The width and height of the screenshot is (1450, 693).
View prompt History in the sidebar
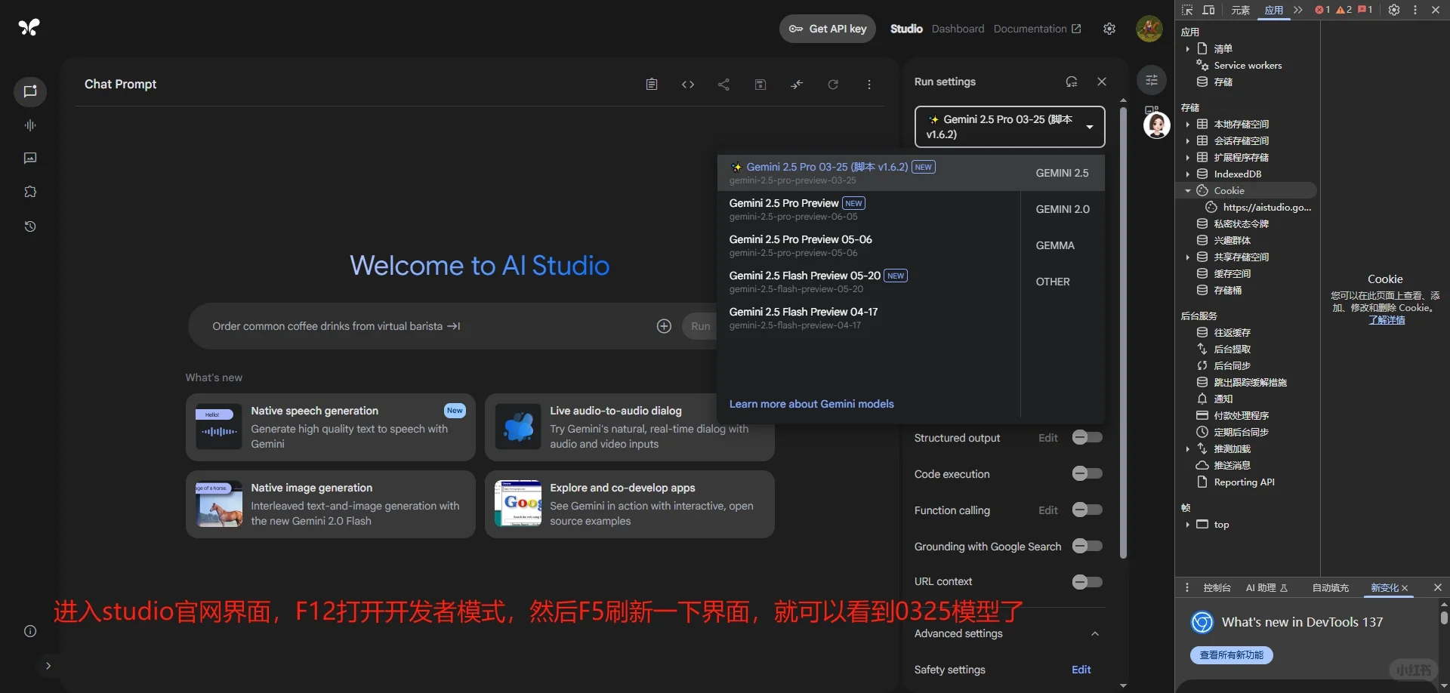click(x=31, y=226)
